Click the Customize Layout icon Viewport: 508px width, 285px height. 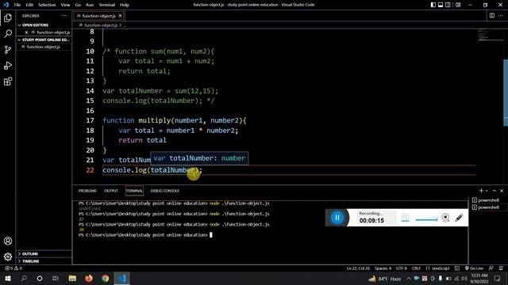[x=458, y=5]
